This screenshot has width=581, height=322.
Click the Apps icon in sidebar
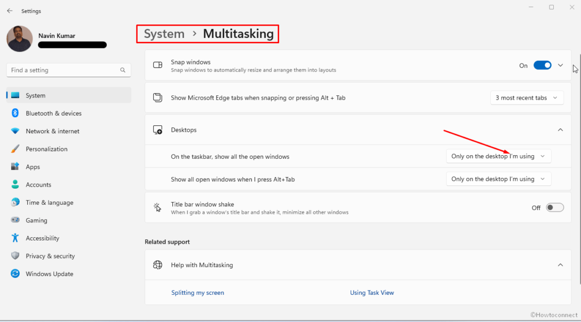tap(15, 166)
